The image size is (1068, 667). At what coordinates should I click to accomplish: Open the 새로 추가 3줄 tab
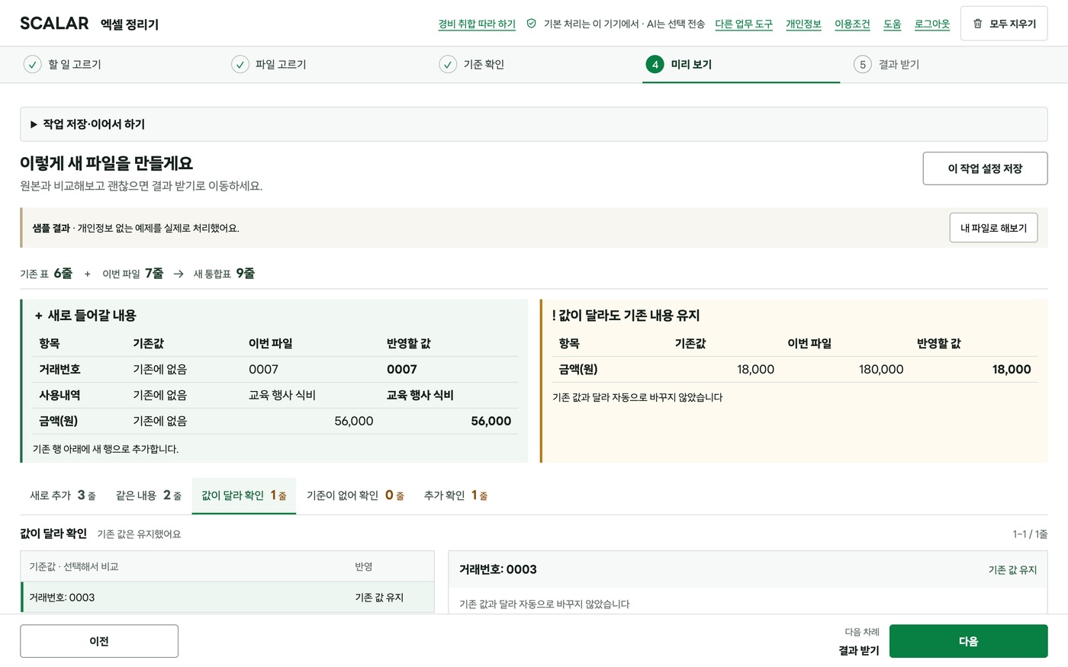tap(63, 495)
